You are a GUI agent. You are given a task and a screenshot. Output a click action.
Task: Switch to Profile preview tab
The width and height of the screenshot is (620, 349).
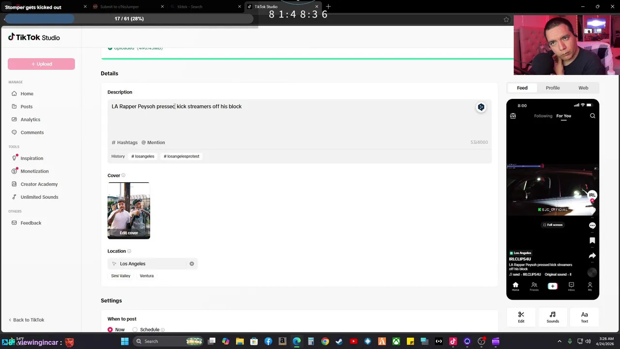click(x=553, y=88)
